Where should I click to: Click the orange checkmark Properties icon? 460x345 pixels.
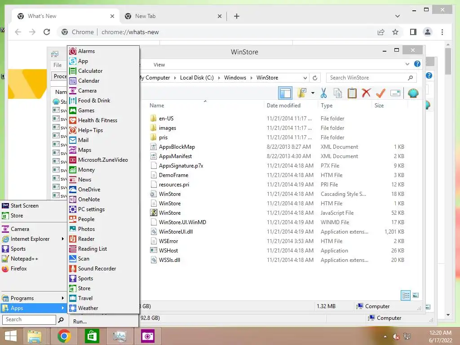pyautogui.click(x=380, y=93)
